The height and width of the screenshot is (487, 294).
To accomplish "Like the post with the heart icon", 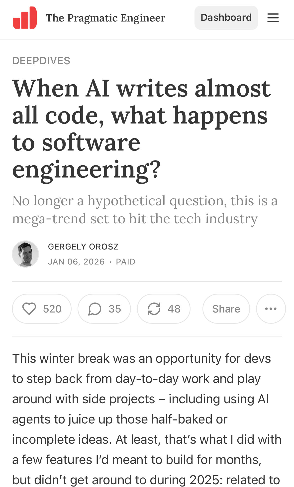I will tap(29, 309).
